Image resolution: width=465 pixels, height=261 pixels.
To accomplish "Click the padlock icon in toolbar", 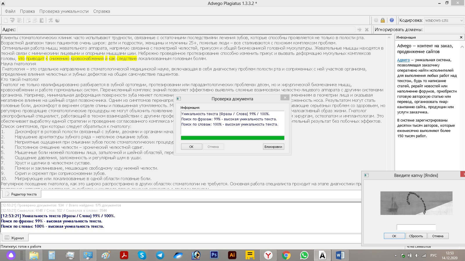I will 383,20.
